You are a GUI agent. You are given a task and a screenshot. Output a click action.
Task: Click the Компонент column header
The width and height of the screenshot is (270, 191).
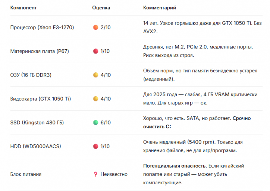[x=23, y=7]
